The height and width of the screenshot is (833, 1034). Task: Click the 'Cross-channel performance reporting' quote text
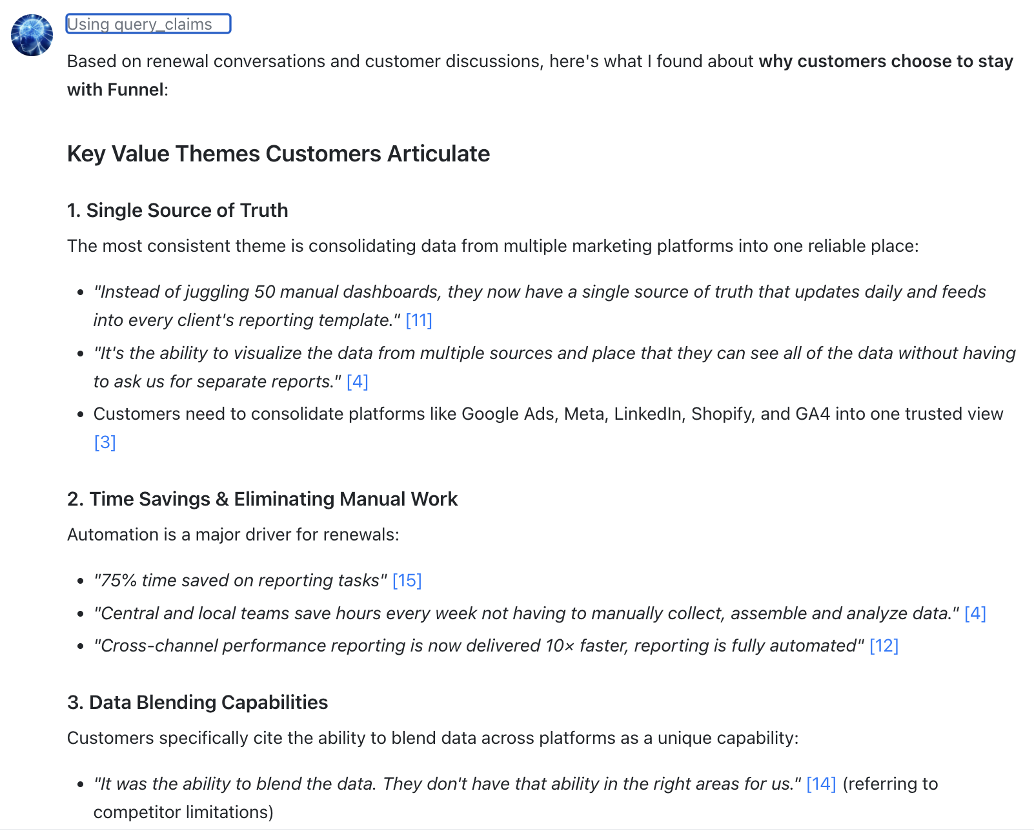click(478, 646)
